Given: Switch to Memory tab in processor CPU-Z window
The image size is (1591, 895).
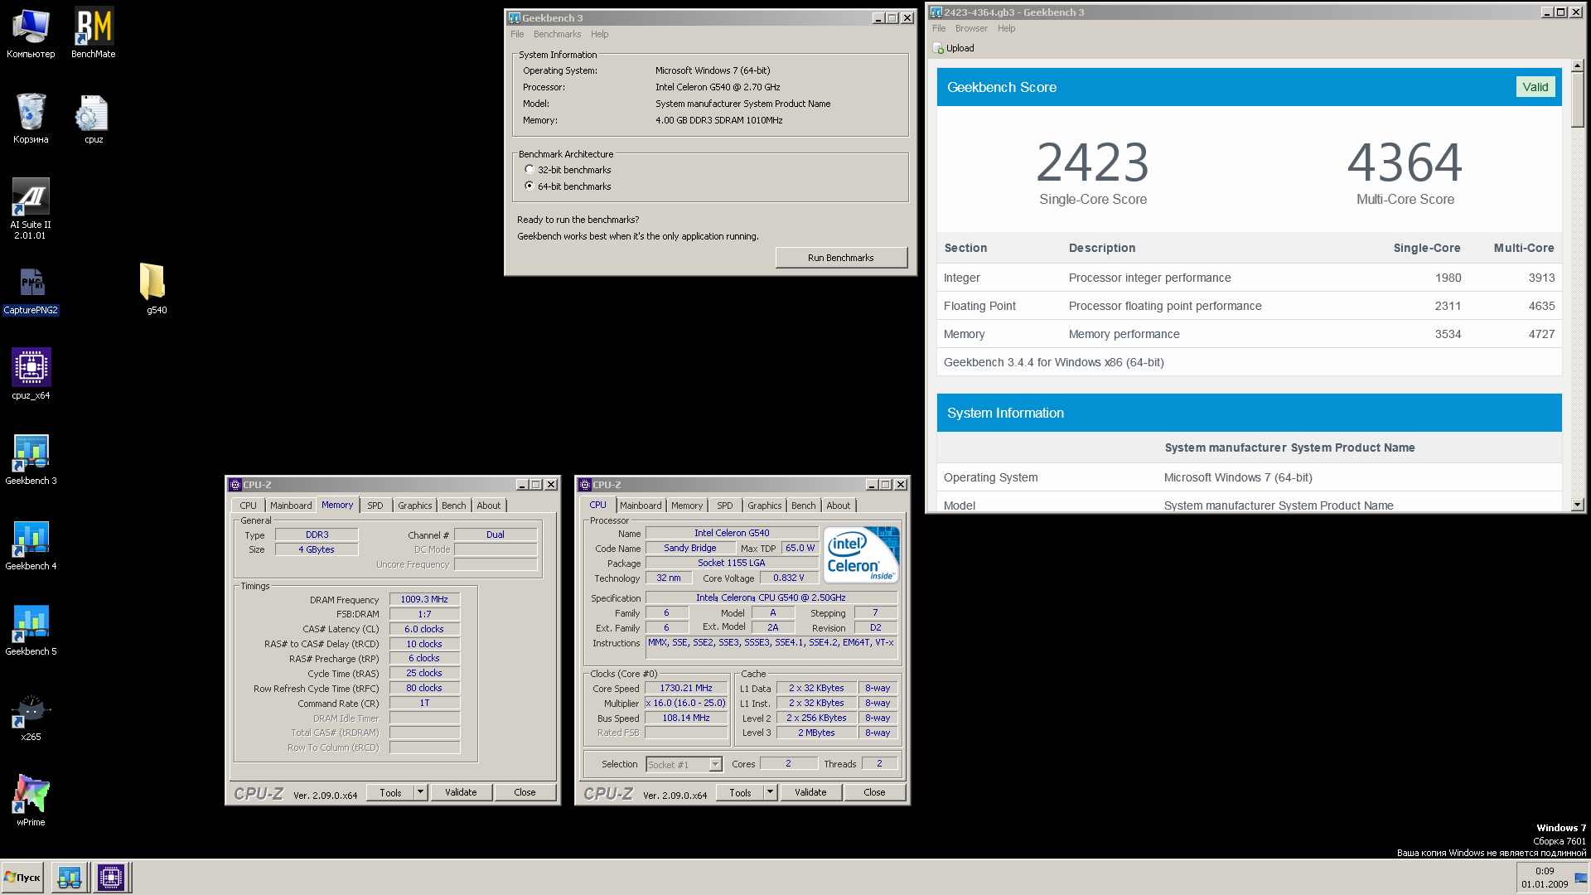Looking at the screenshot, I should (687, 506).
